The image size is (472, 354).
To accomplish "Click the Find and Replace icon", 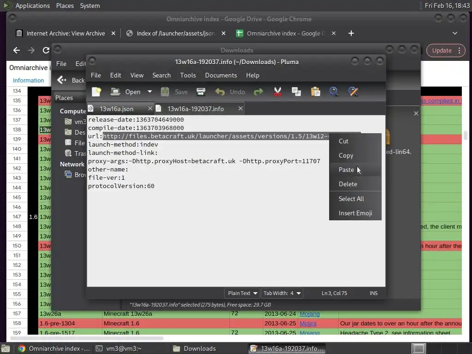I will tap(353, 92).
